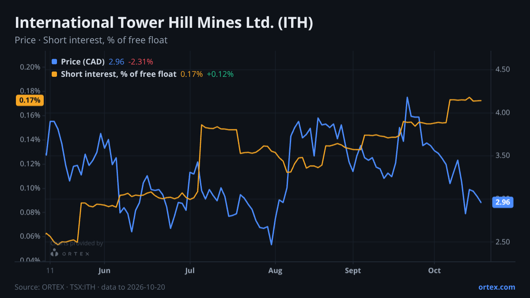Open the ortex.com link
530x298 pixels.
click(496, 287)
